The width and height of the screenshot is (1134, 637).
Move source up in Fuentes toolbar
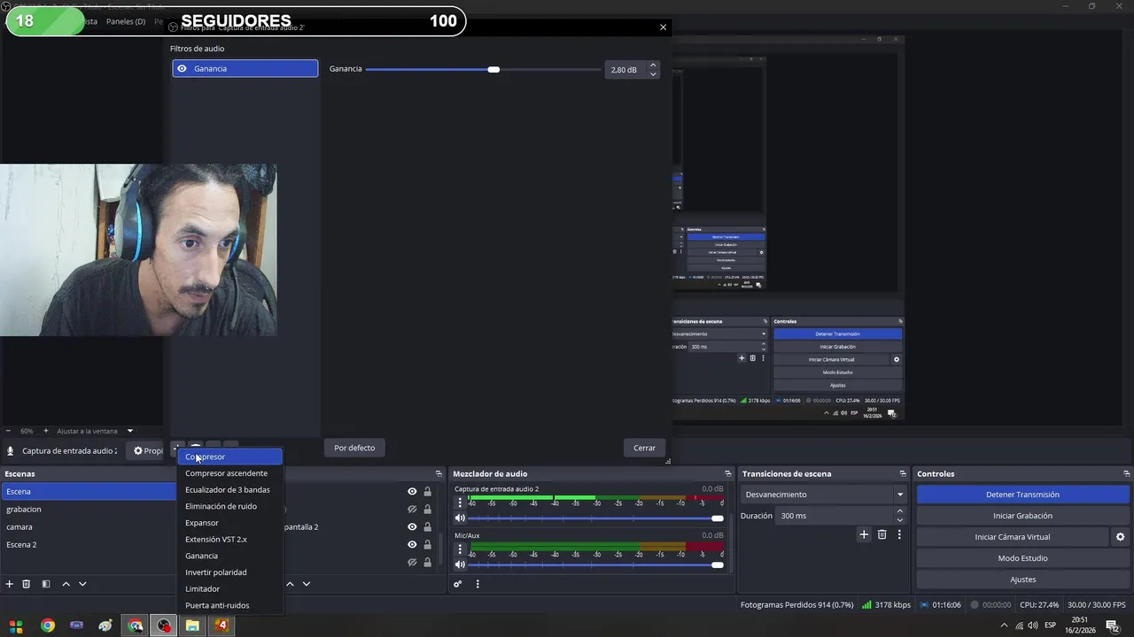pyautogui.click(x=290, y=584)
